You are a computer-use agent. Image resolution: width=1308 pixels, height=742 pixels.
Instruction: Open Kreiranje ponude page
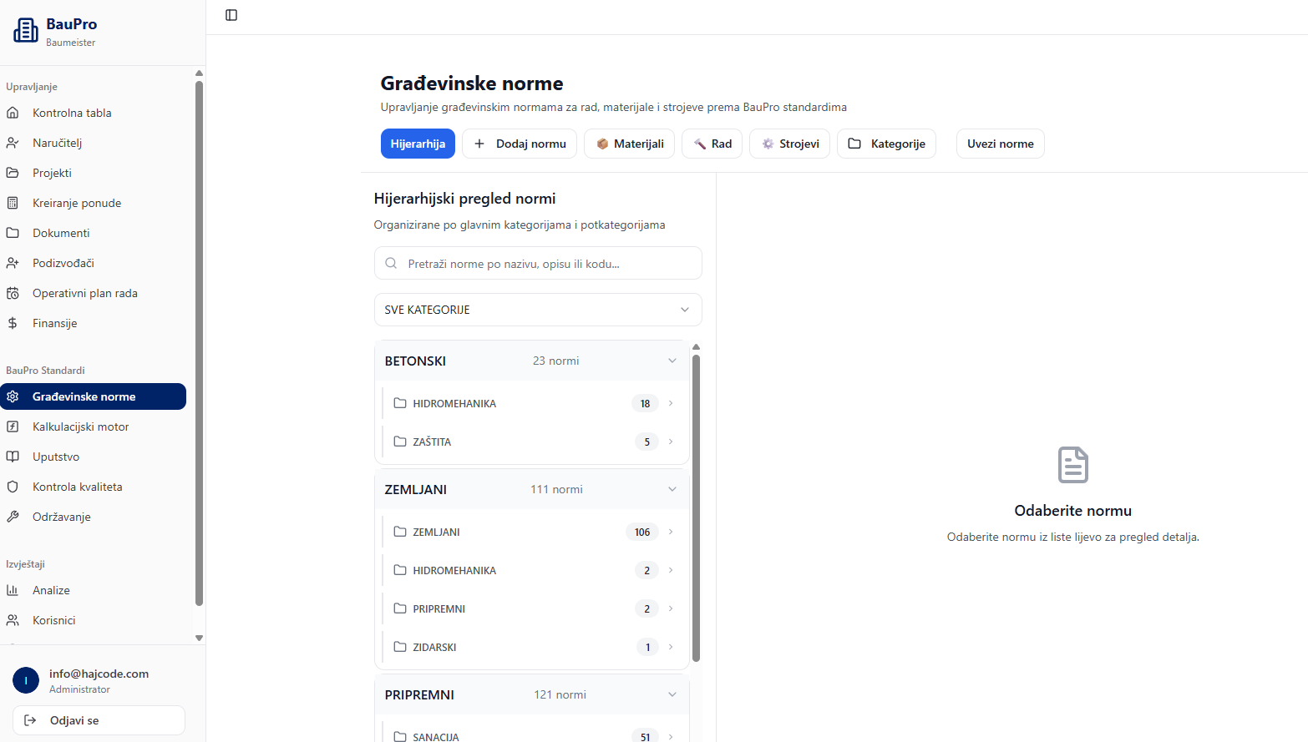pos(93,203)
